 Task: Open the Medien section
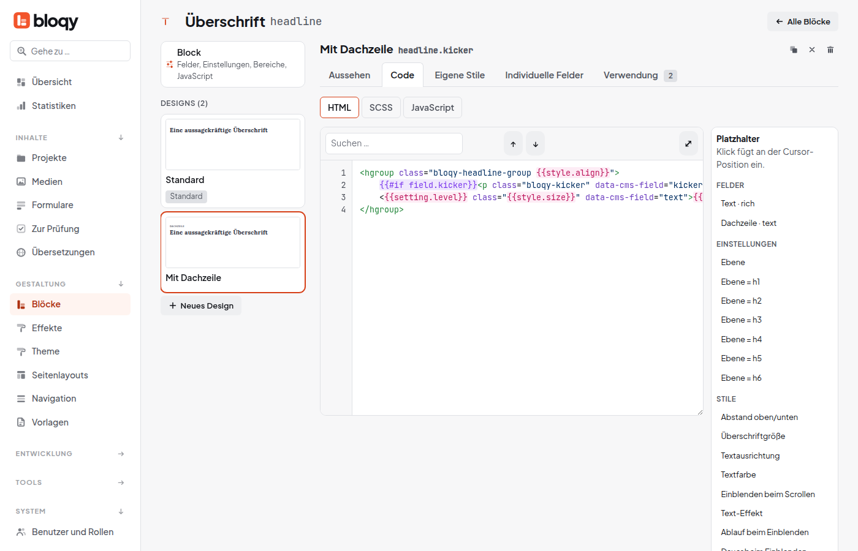click(70, 182)
